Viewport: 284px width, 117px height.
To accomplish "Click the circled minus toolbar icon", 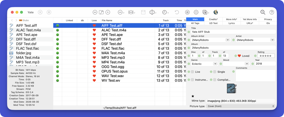I will [95, 12].
